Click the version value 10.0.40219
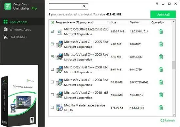The width and height of the screenshot is (180, 127). click(x=136, y=95)
